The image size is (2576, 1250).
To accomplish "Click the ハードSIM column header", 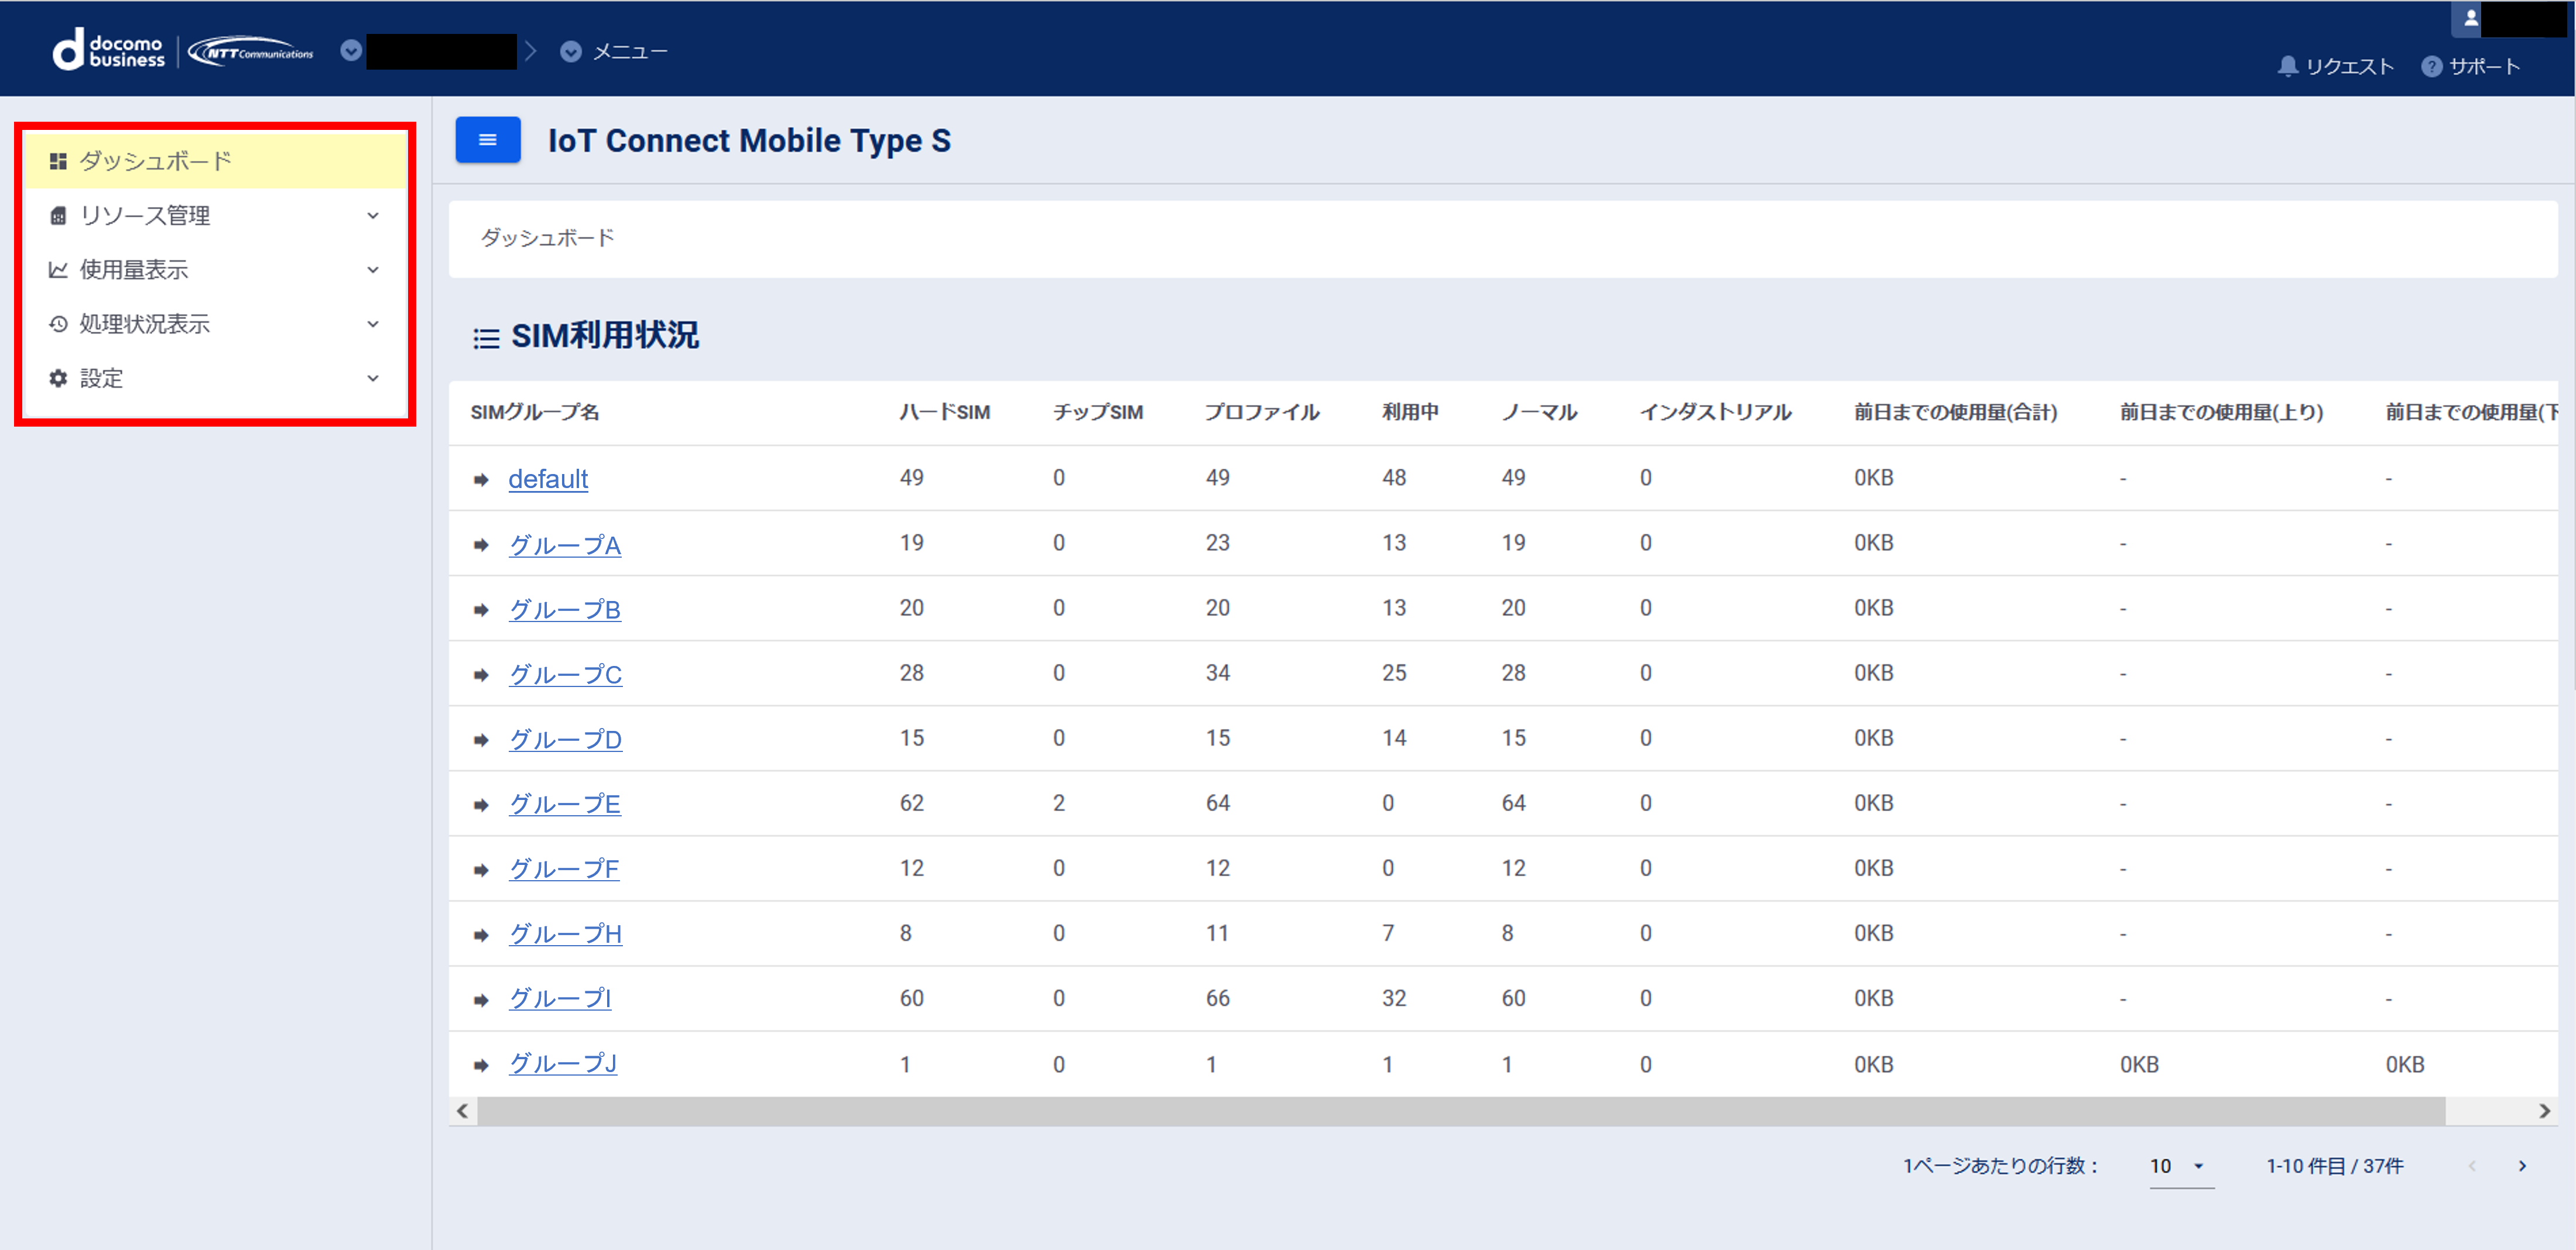I will (x=945, y=413).
